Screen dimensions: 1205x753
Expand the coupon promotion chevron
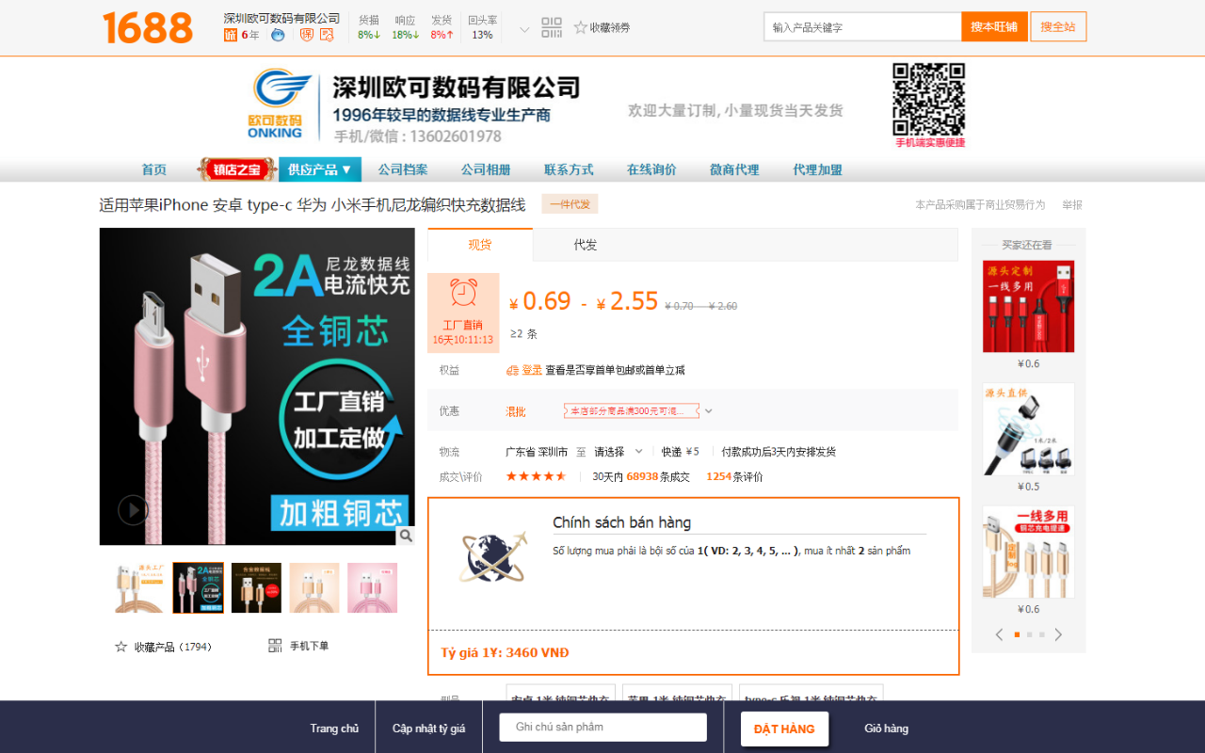click(x=709, y=411)
